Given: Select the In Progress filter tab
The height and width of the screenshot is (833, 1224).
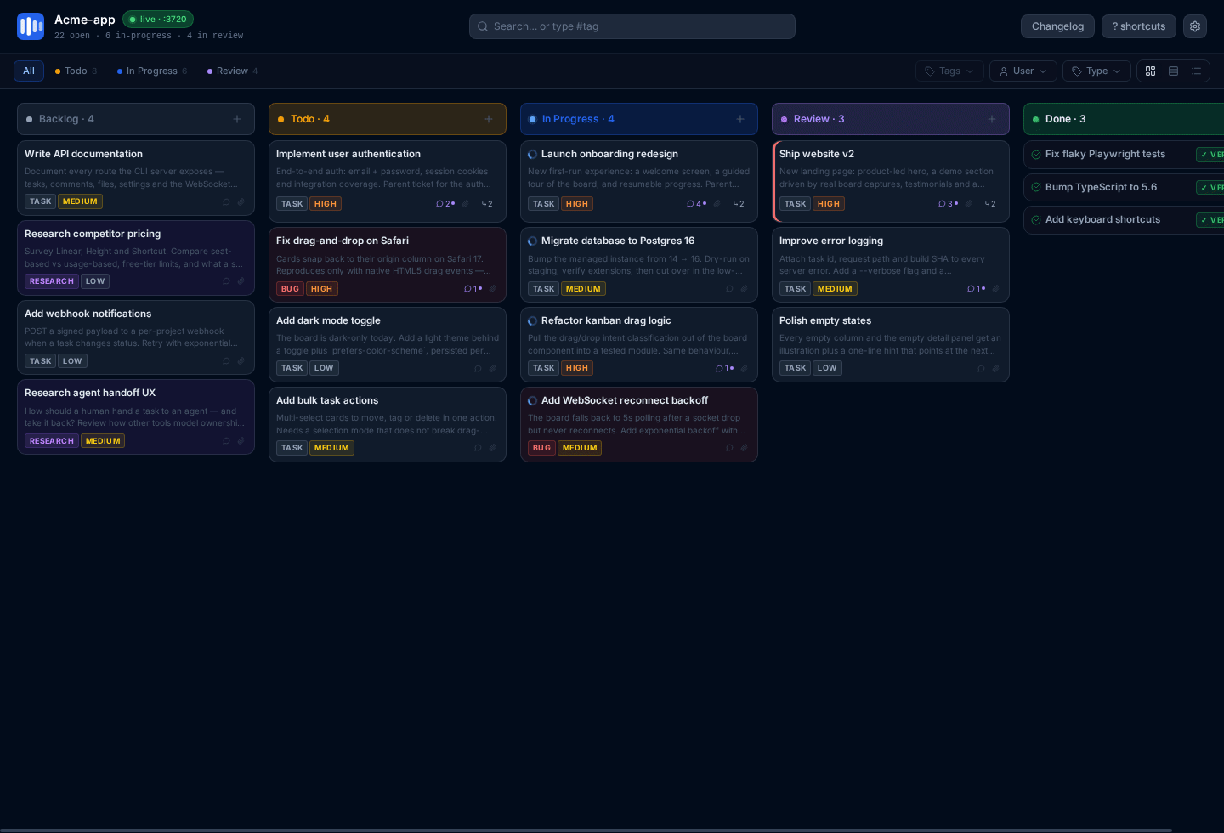Looking at the screenshot, I should [x=152, y=71].
